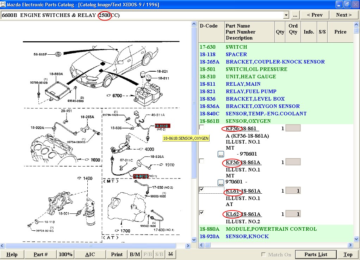
Task: Click part number link KL62-18-861A
Action: pyautogui.click(x=243, y=214)
